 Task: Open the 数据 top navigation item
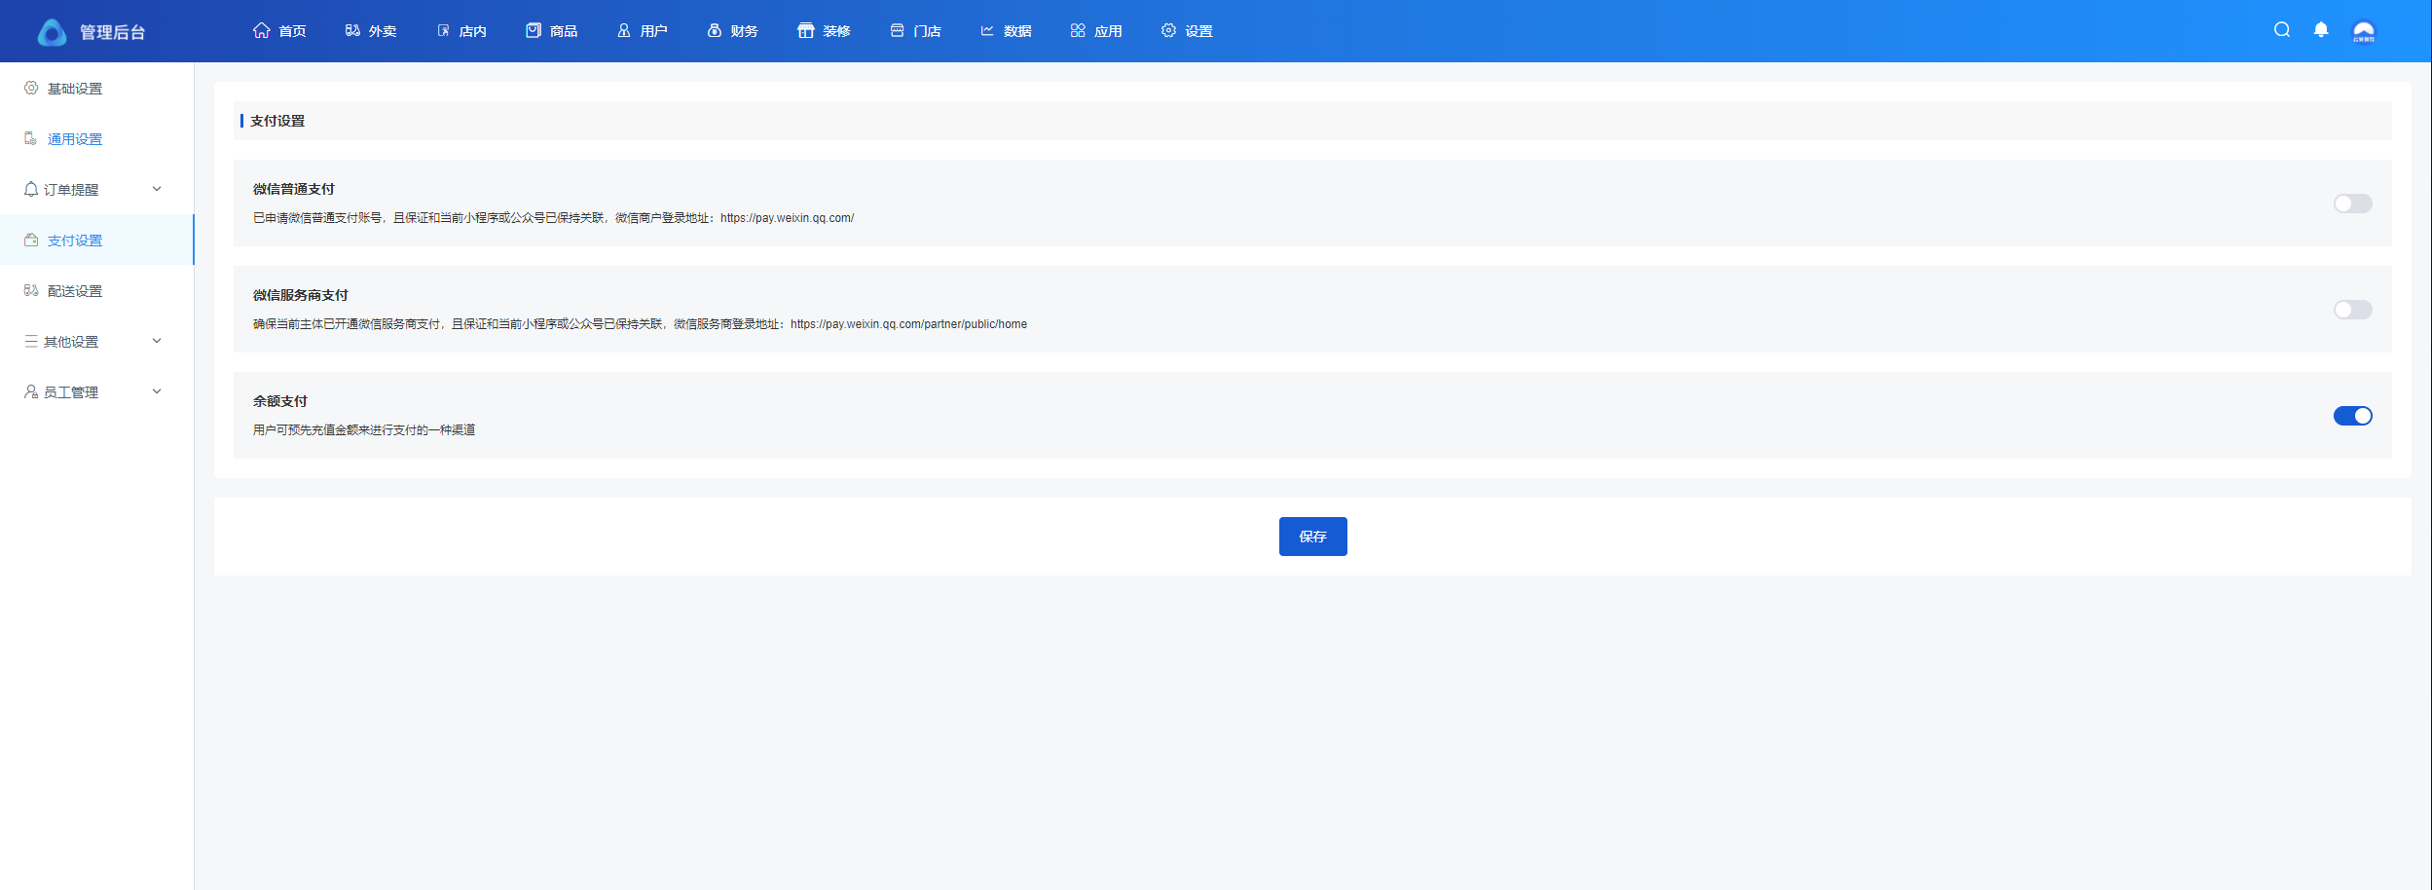[1007, 31]
